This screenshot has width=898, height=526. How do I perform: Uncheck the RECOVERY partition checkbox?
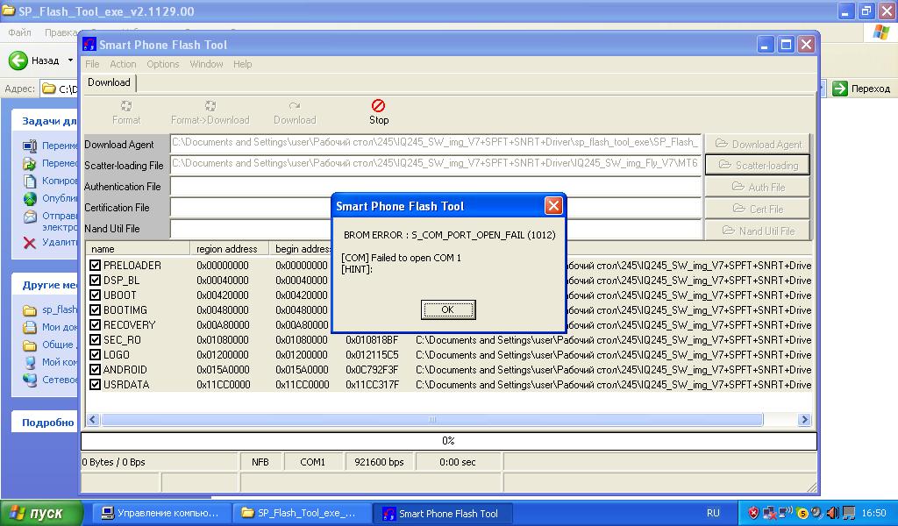click(96, 325)
